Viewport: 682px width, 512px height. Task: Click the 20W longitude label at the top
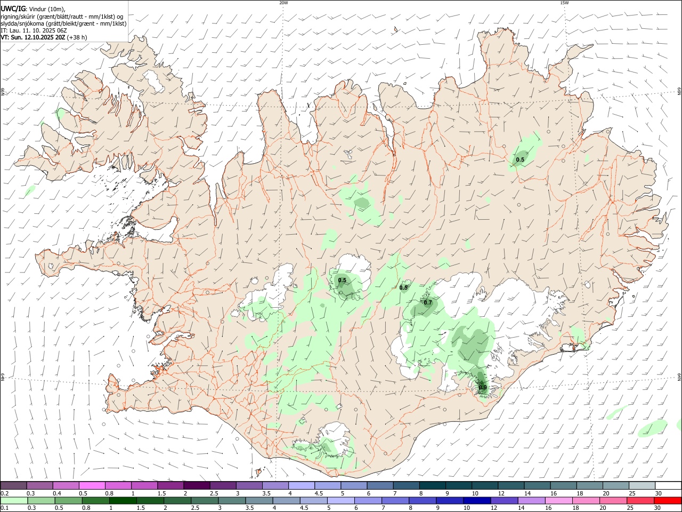pyautogui.click(x=284, y=3)
